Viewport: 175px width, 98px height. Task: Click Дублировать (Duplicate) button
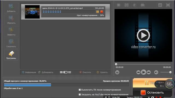(46, 72)
